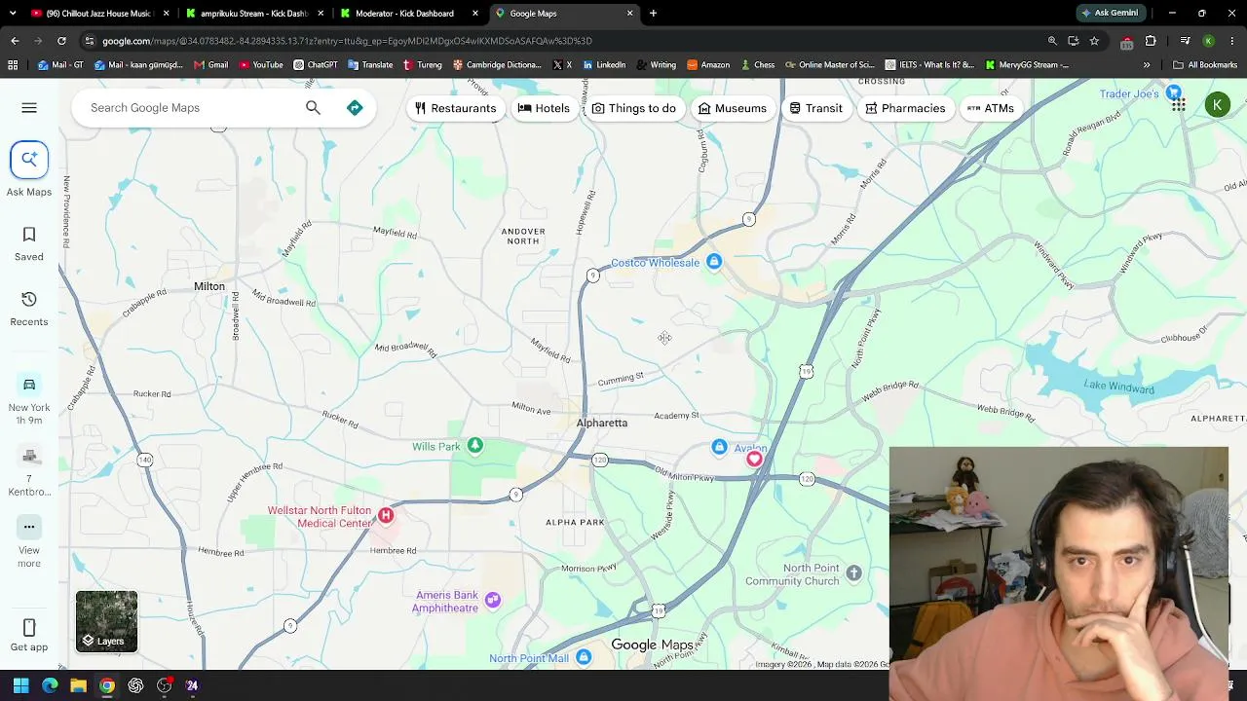Click the North Point Community Church marker
Viewport: 1247px width, 701px height.
tap(853, 572)
